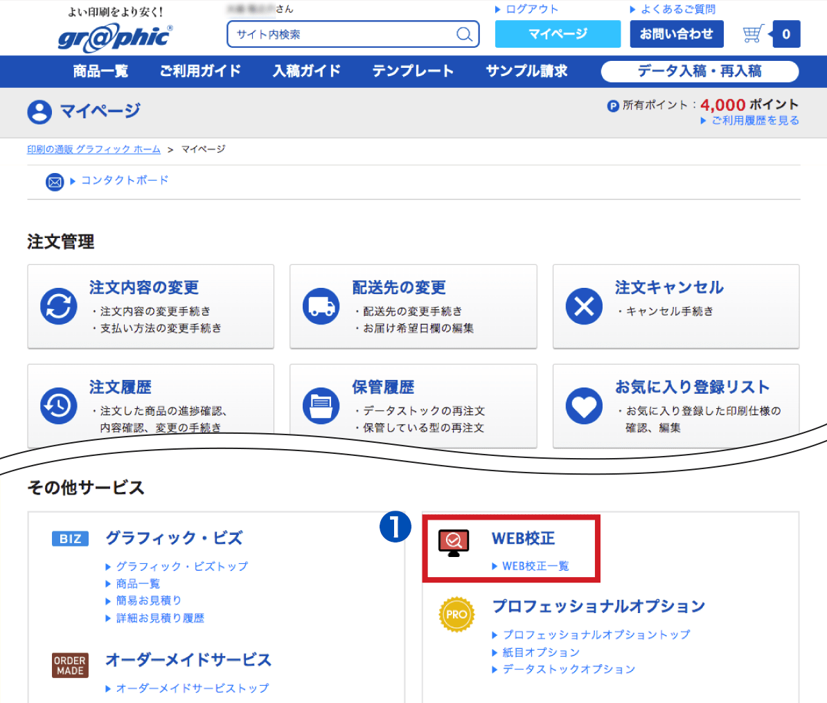
Task: Click the gold PRO badge icon
Action: point(456,614)
